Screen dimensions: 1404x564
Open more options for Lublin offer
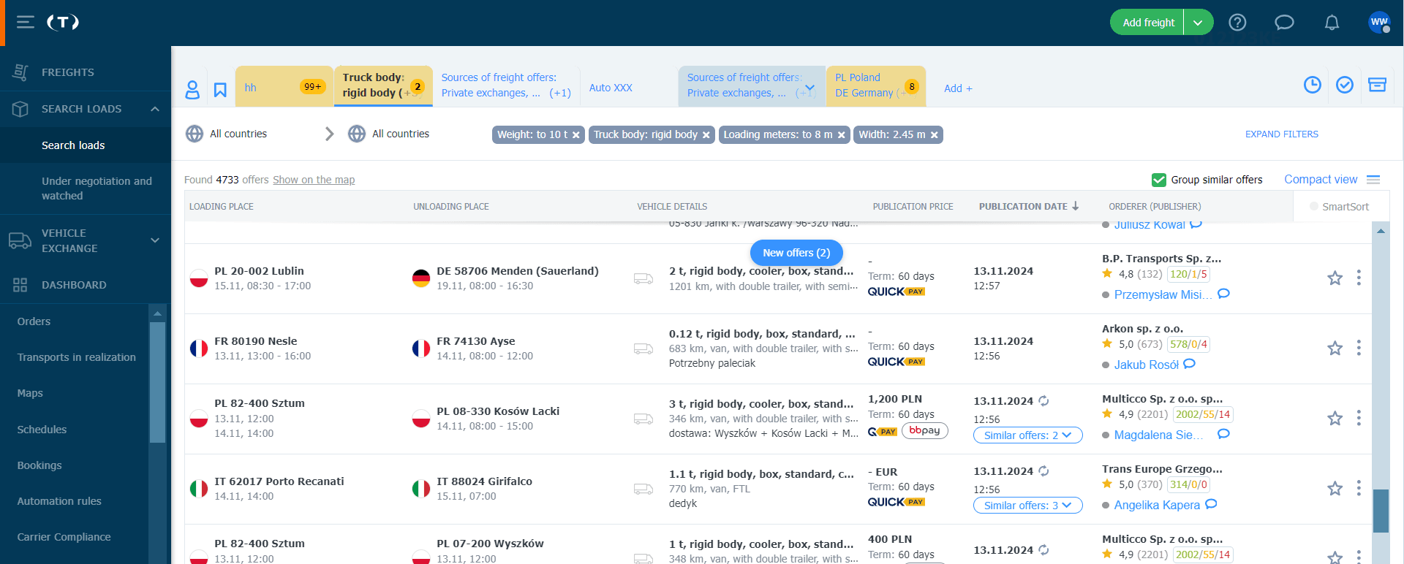(x=1359, y=278)
